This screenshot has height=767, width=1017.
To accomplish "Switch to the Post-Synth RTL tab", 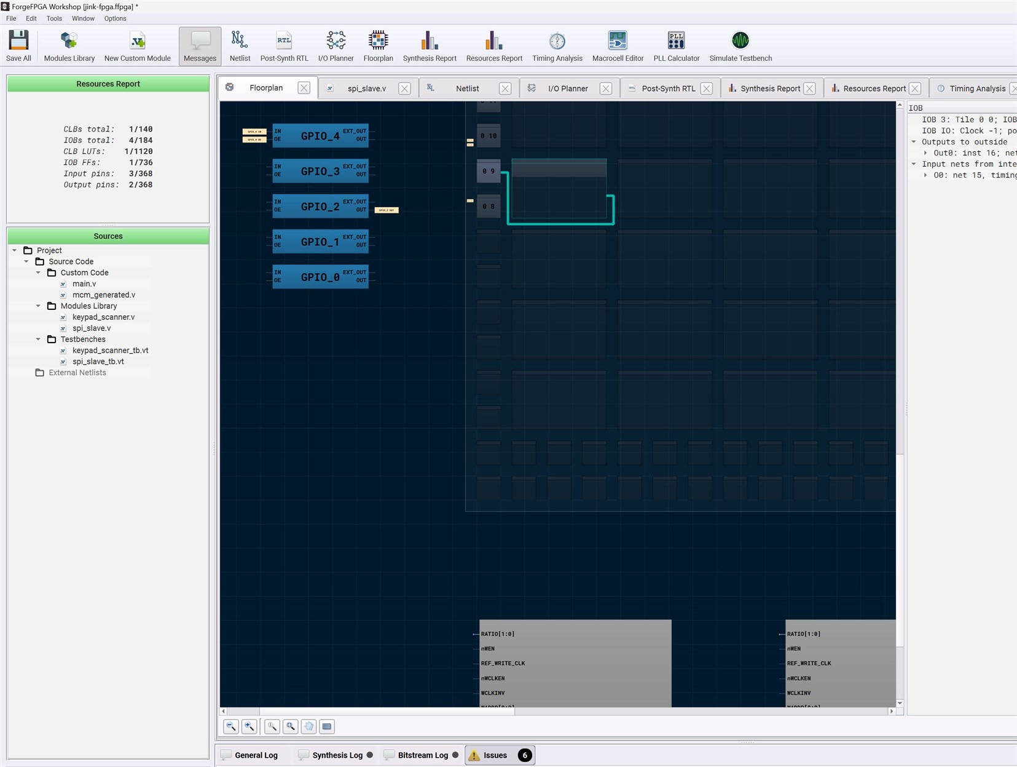I will coord(669,89).
